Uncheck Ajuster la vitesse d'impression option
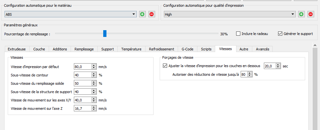Screen dimensions: 320x130 165,66
